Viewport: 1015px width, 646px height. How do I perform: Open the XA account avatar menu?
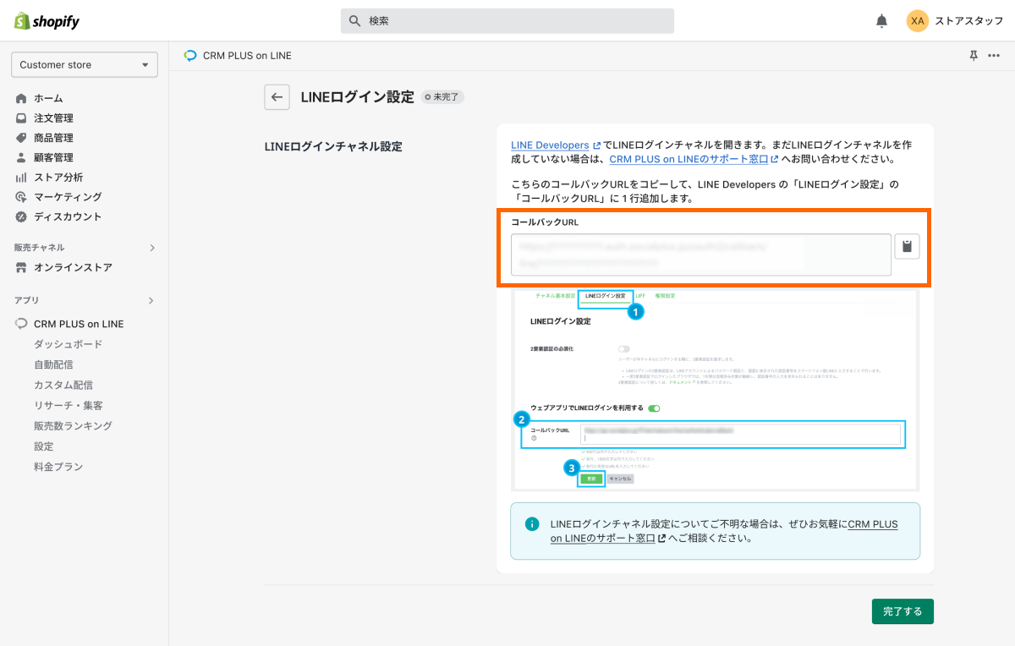[x=917, y=21]
